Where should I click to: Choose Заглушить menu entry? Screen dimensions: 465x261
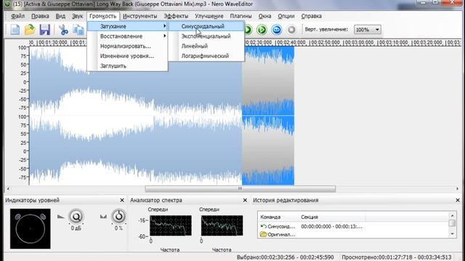click(128, 66)
